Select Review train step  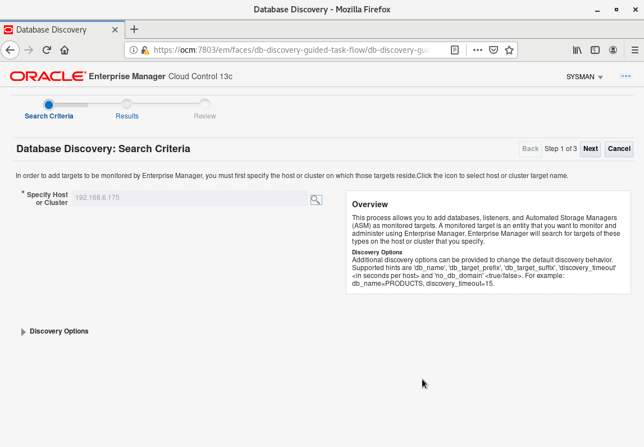point(204,116)
